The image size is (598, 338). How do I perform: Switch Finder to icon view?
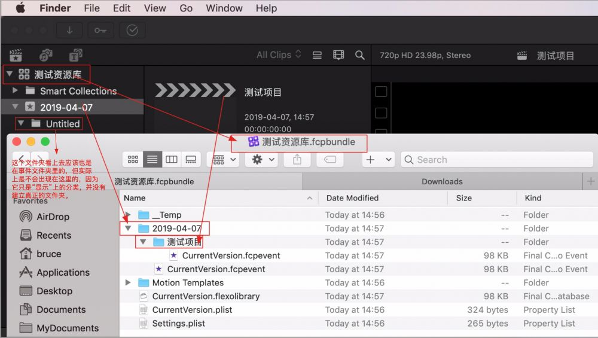(x=133, y=160)
